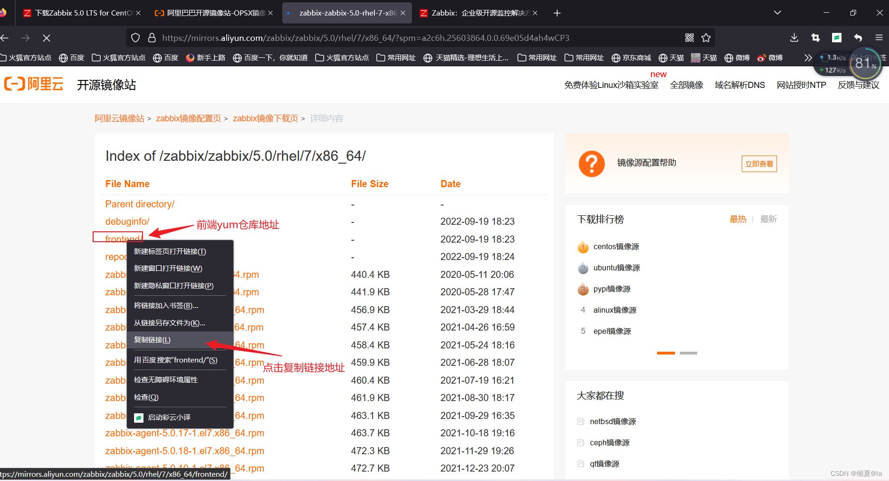Open the Parent directory/ link
The width and height of the screenshot is (889, 481).
(x=140, y=204)
